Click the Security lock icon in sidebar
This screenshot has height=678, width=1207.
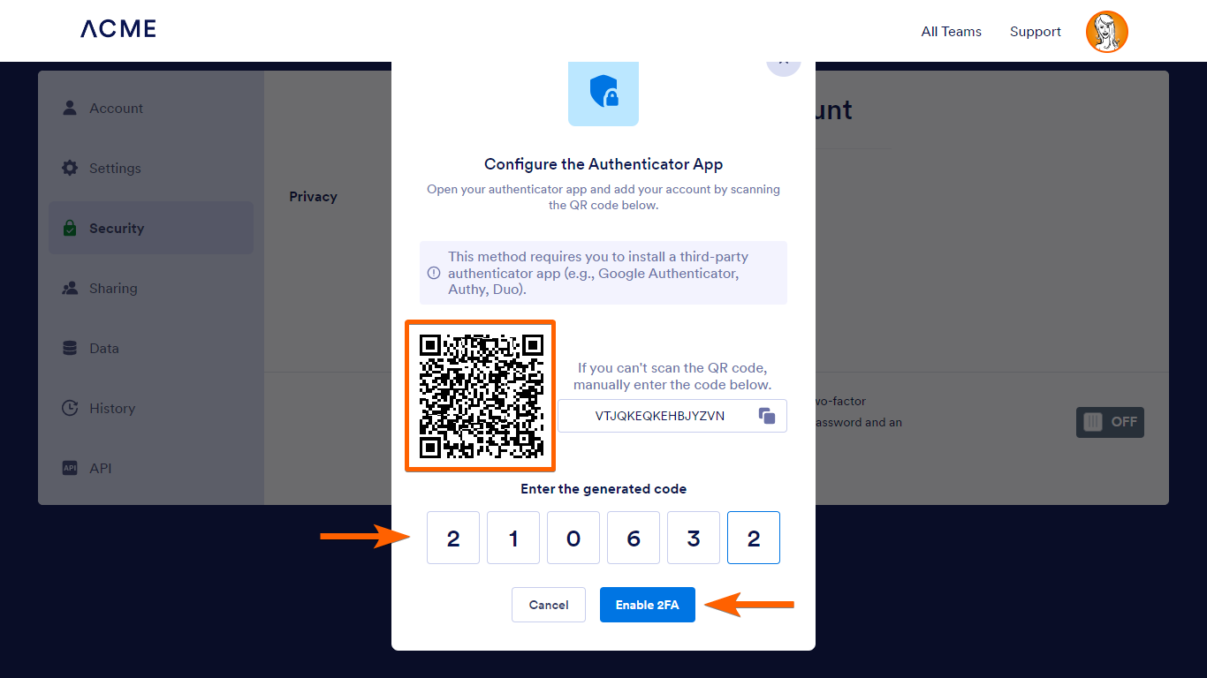pos(70,228)
